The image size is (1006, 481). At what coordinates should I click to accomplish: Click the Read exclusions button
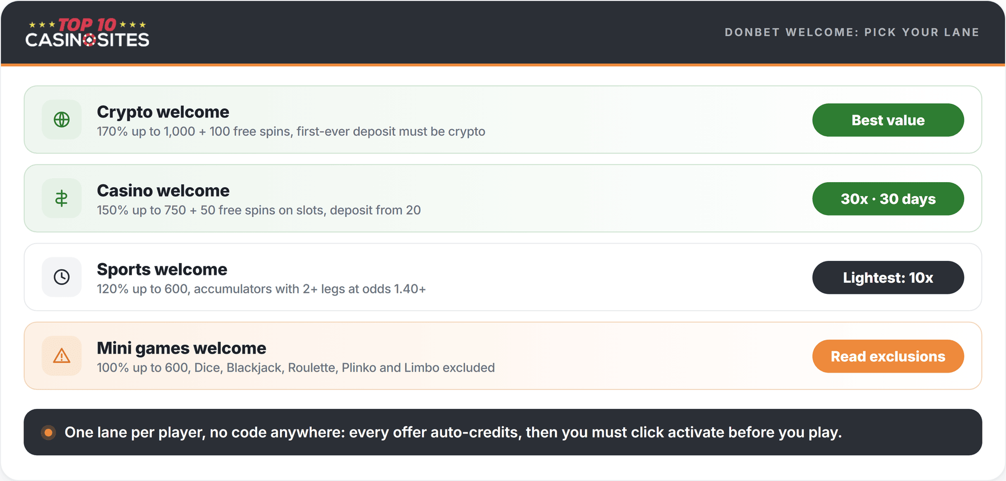point(888,356)
